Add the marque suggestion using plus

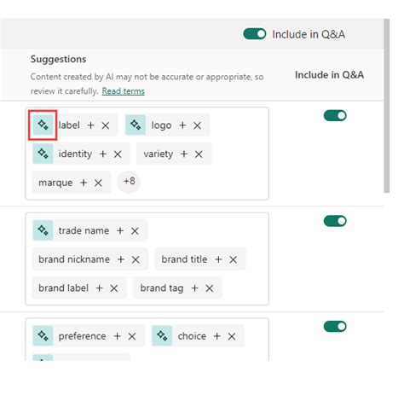(84, 183)
